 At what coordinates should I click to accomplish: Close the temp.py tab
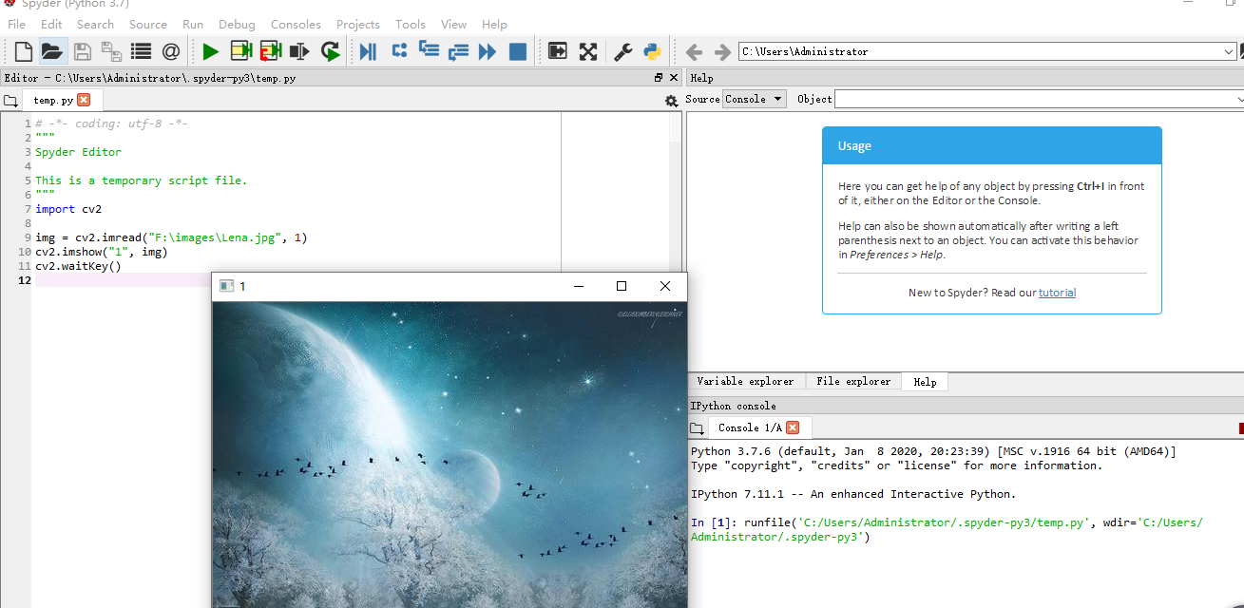(x=84, y=100)
